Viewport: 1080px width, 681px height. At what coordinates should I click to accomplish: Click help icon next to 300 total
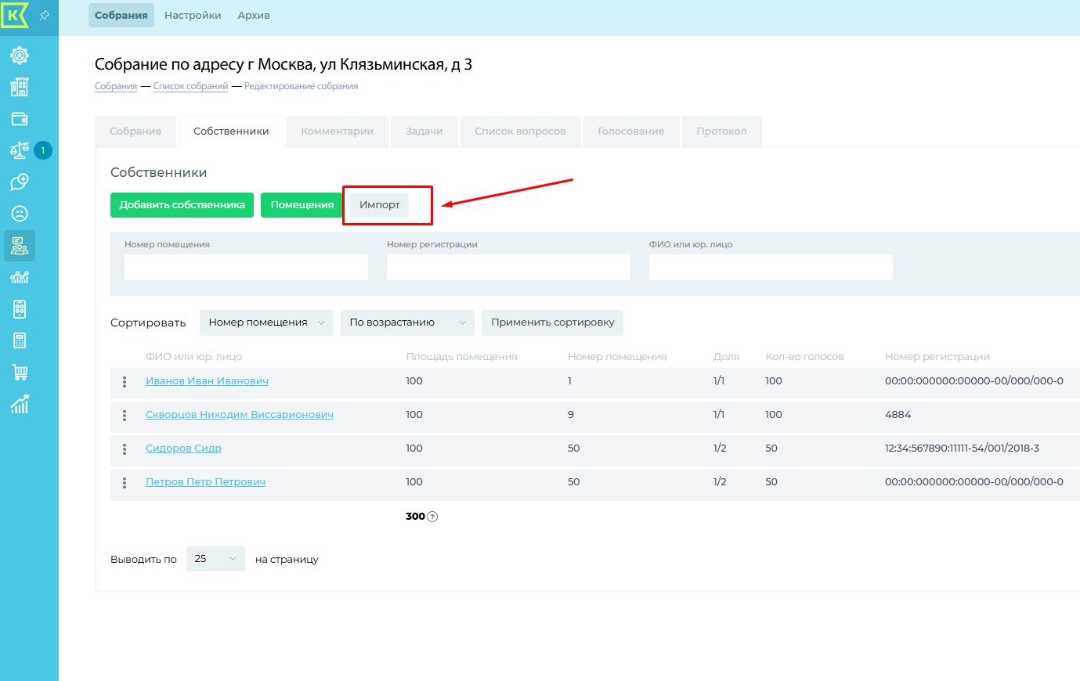pyautogui.click(x=432, y=517)
